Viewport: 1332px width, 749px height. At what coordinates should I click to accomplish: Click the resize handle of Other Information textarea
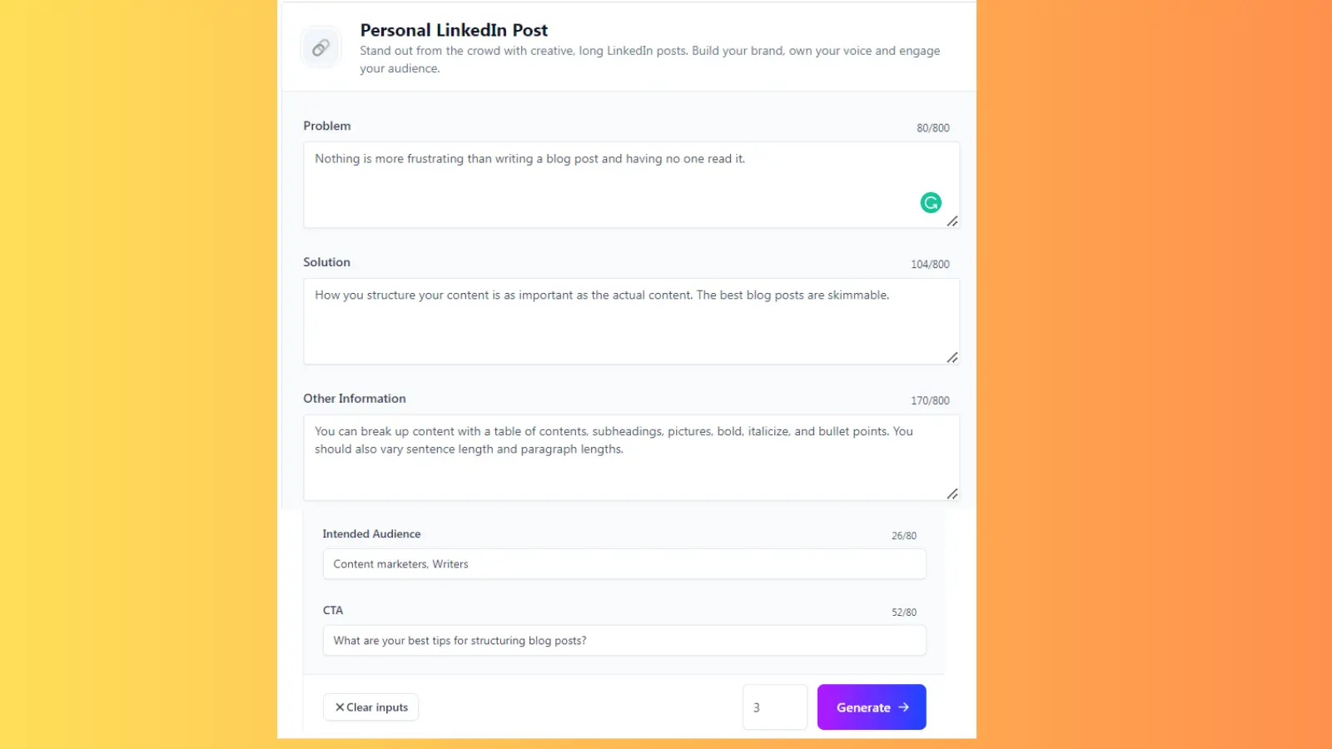pos(952,494)
